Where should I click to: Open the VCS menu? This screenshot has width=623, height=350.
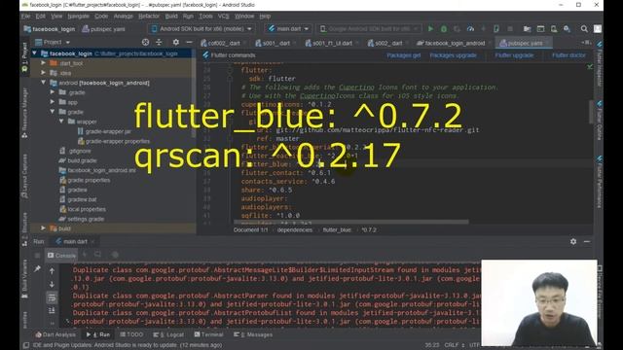pos(223,17)
